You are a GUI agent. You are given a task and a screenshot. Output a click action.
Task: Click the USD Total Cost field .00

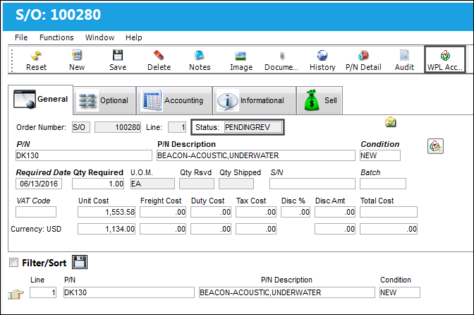(389, 229)
